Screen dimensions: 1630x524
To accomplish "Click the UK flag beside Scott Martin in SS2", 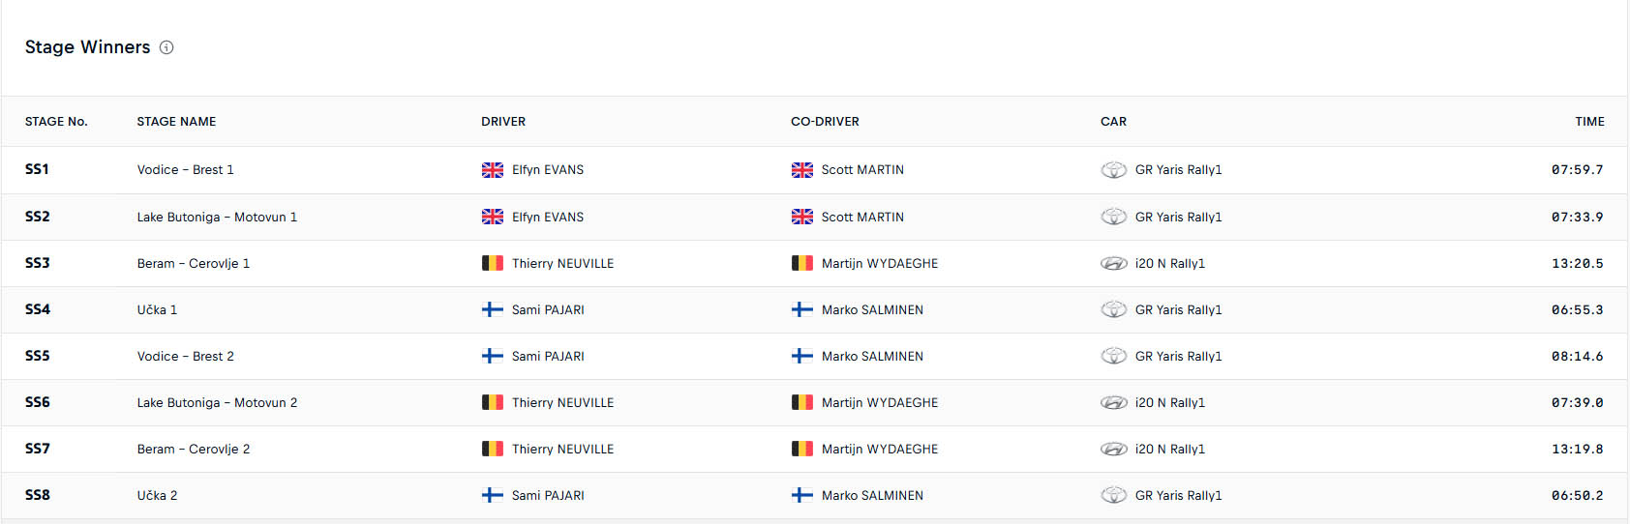I will (802, 217).
